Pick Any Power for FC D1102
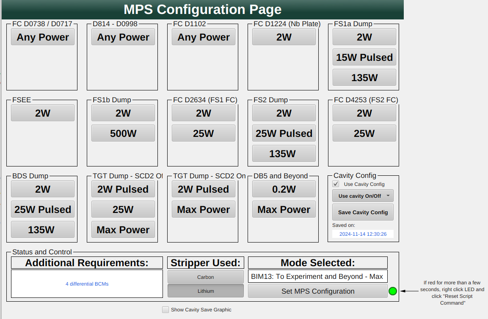The image size is (488, 319). pyautogui.click(x=203, y=37)
